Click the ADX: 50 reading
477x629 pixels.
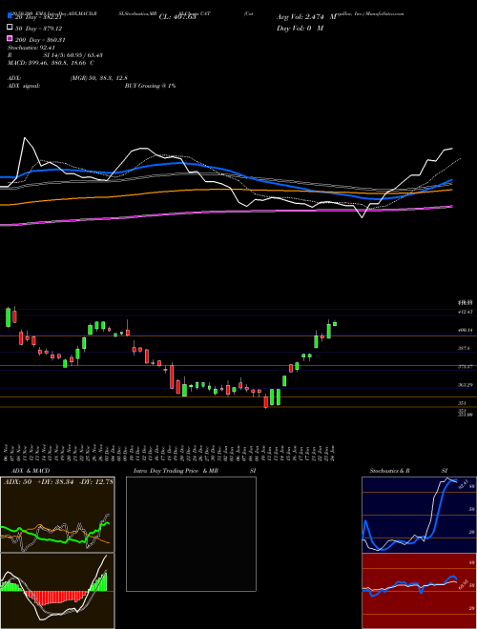point(18,482)
